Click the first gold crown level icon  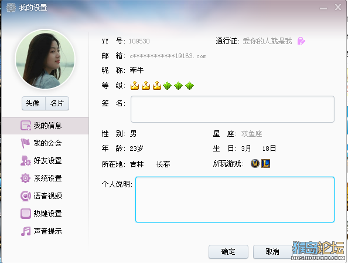[135, 85]
